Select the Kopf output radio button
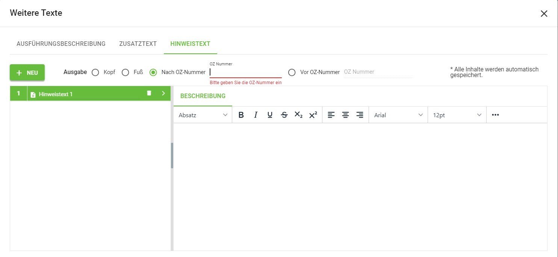Image resolution: width=558 pixels, height=257 pixels. (95, 72)
